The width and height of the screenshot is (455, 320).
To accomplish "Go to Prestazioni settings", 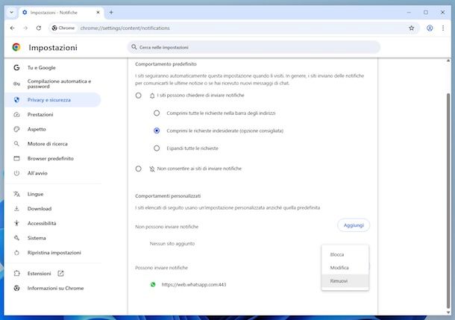I will tap(40, 114).
